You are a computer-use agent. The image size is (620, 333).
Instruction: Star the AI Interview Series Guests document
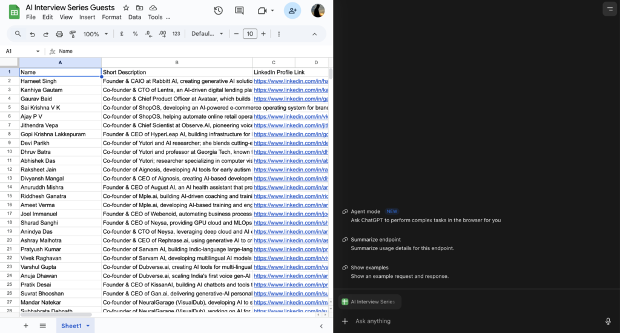pyautogui.click(x=126, y=8)
